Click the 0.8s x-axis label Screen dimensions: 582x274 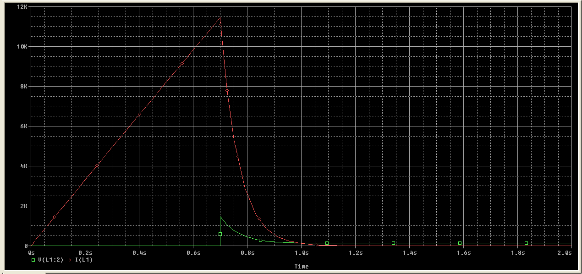click(247, 252)
